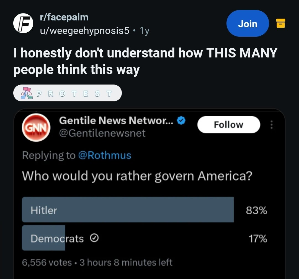Visit u/weegeehypnosis5 user profile
299x279 pixels.
coord(84,30)
